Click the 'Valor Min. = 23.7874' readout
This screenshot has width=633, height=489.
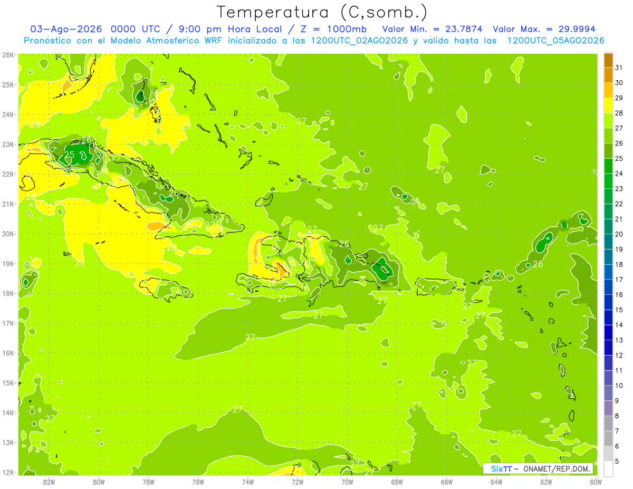(433, 29)
